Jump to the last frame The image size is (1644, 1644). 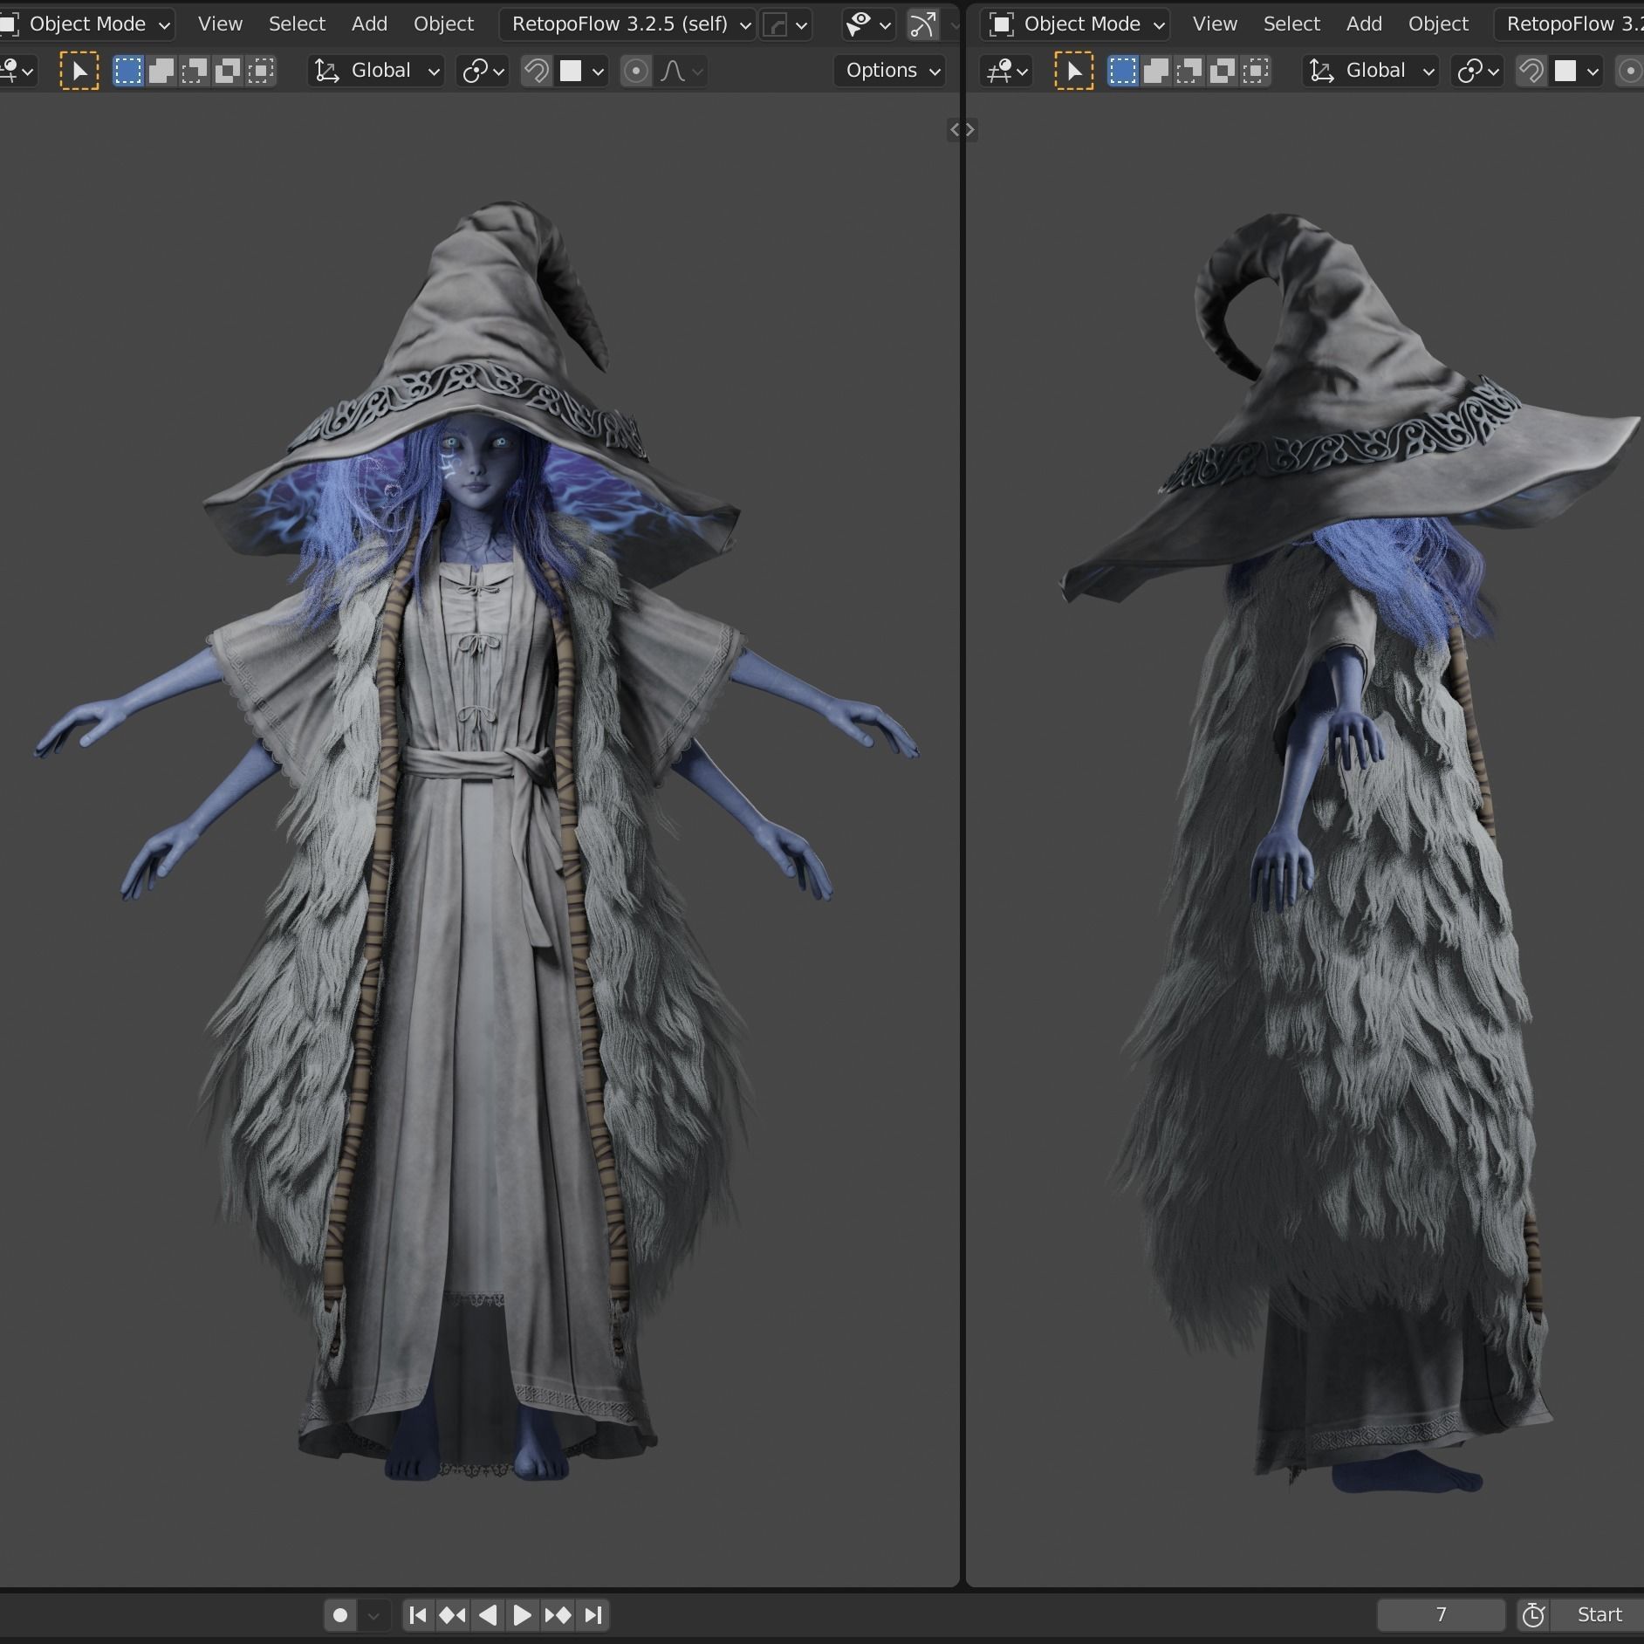tap(593, 1615)
